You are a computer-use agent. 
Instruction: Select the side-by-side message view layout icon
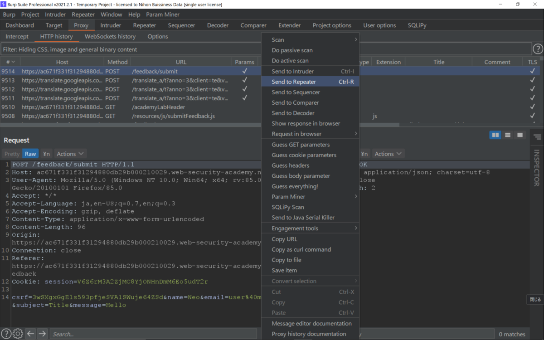click(x=495, y=135)
